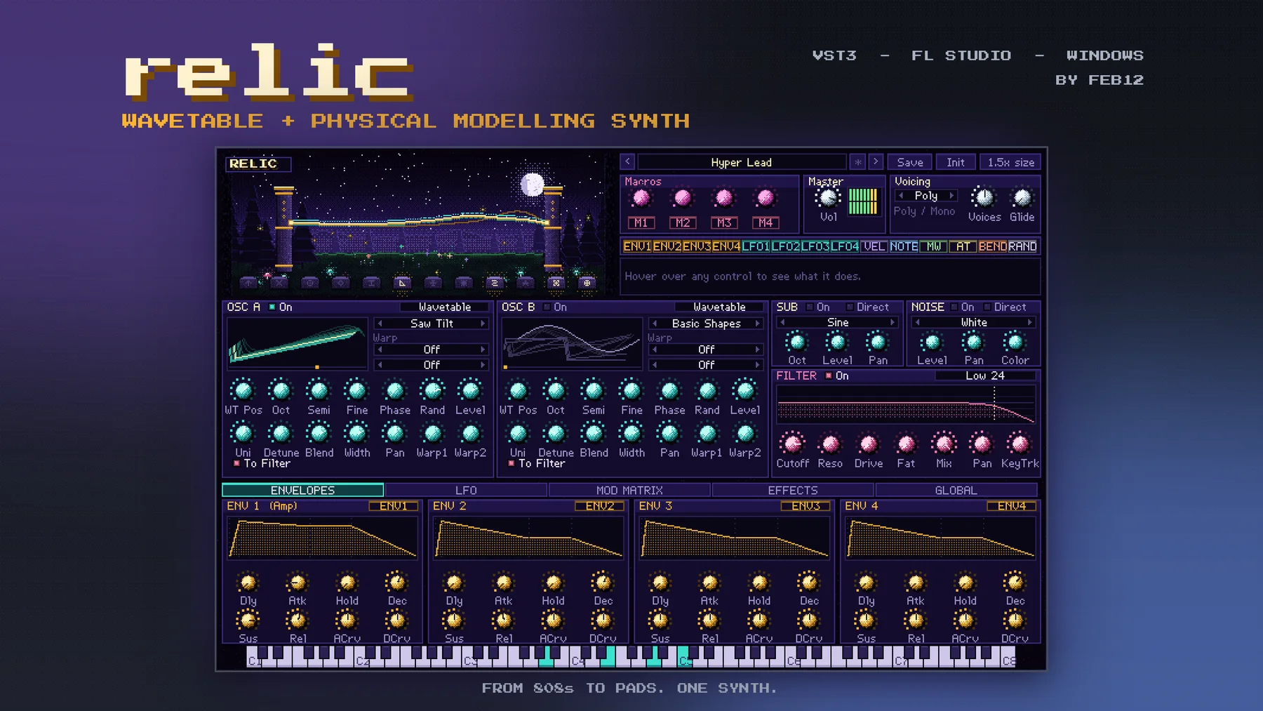Click the Save button
The height and width of the screenshot is (711, 1263).
[910, 162]
